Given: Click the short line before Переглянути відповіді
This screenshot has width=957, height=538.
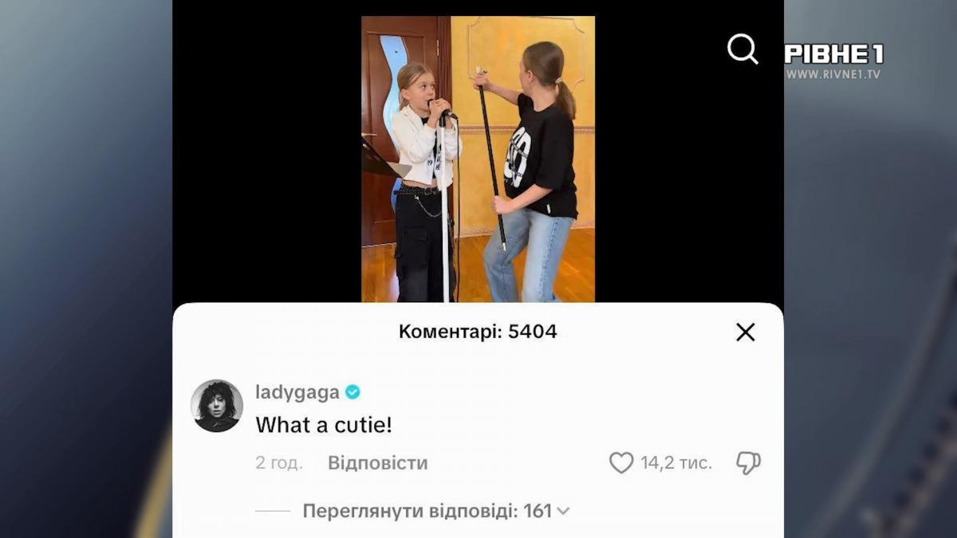Looking at the screenshot, I should click(x=273, y=511).
